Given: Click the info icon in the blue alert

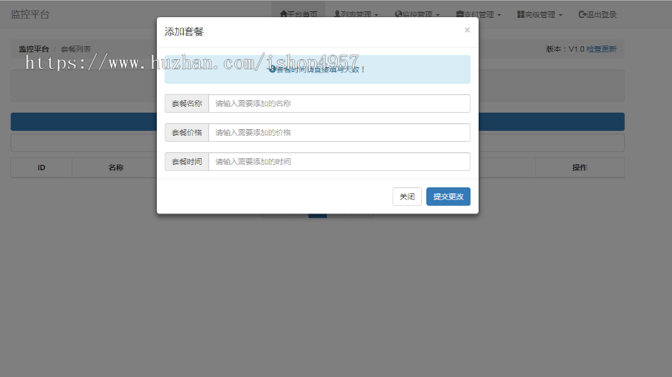Looking at the screenshot, I should click(272, 69).
